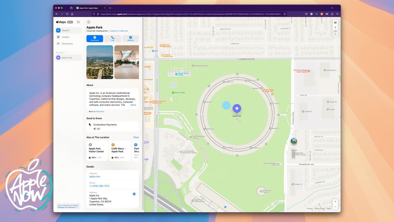Screen dimensions: 394x222
Task: Click the Call button
Action: tap(113, 39)
